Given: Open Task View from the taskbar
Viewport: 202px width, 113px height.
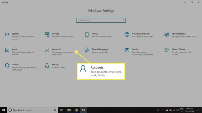Looking at the screenshot, I should tap(62, 110).
